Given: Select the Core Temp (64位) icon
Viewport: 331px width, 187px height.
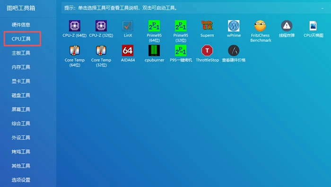Looking at the screenshot, I should [x=75, y=51].
